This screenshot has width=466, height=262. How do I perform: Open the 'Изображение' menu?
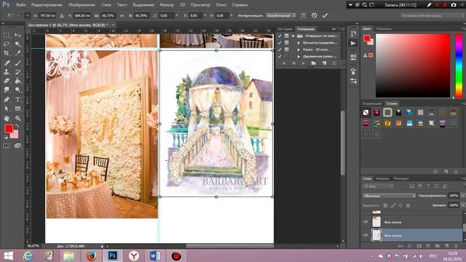82,5
